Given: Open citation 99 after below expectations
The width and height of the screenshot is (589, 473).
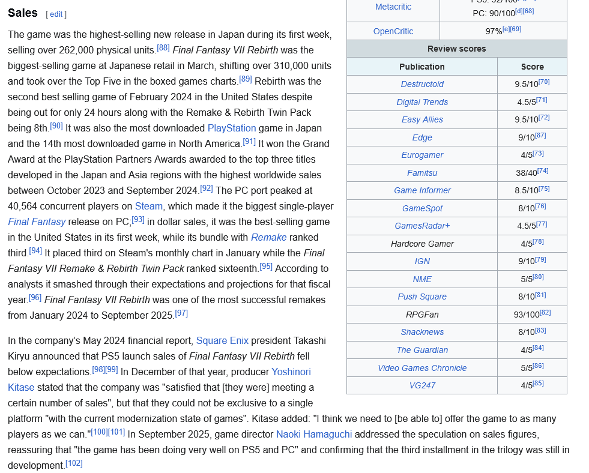Looking at the screenshot, I should click(x=112, y=369).
